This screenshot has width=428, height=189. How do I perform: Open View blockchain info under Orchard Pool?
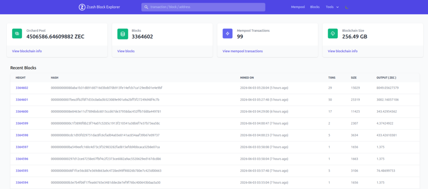pyautogui.click(x=27, y=51)
